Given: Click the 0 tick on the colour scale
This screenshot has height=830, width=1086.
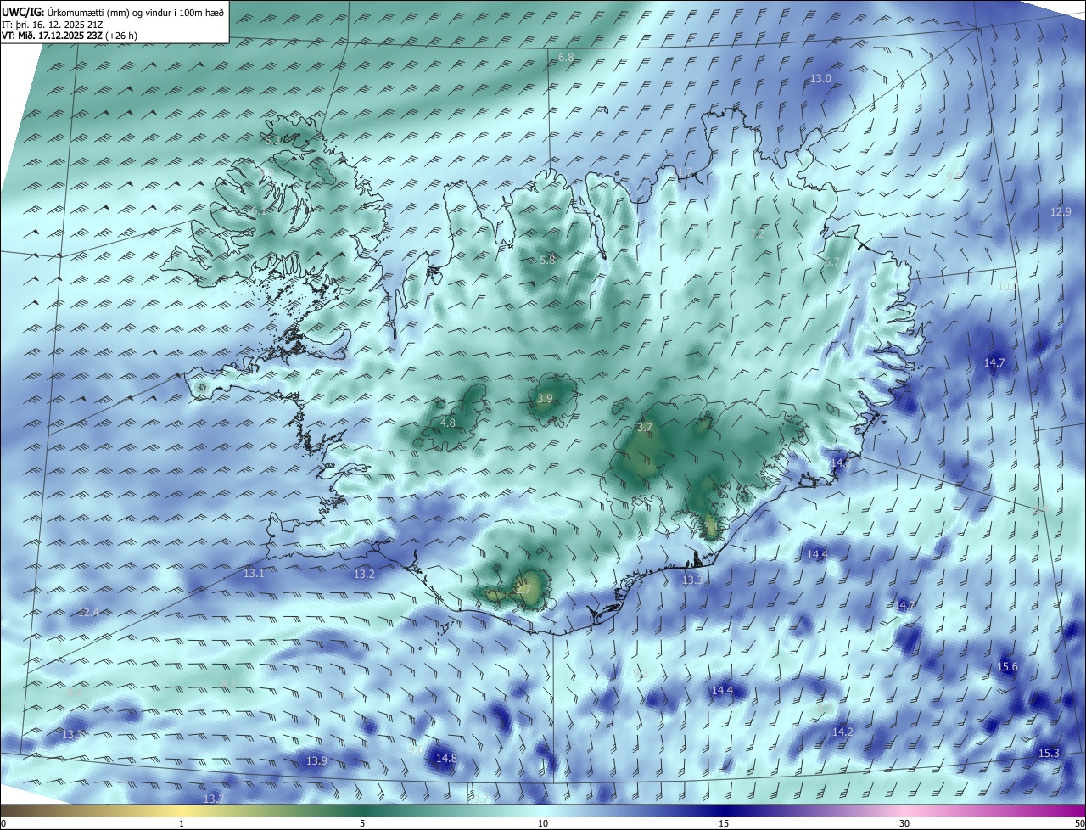Looking at the screenshot, I should tap(3, 823).
